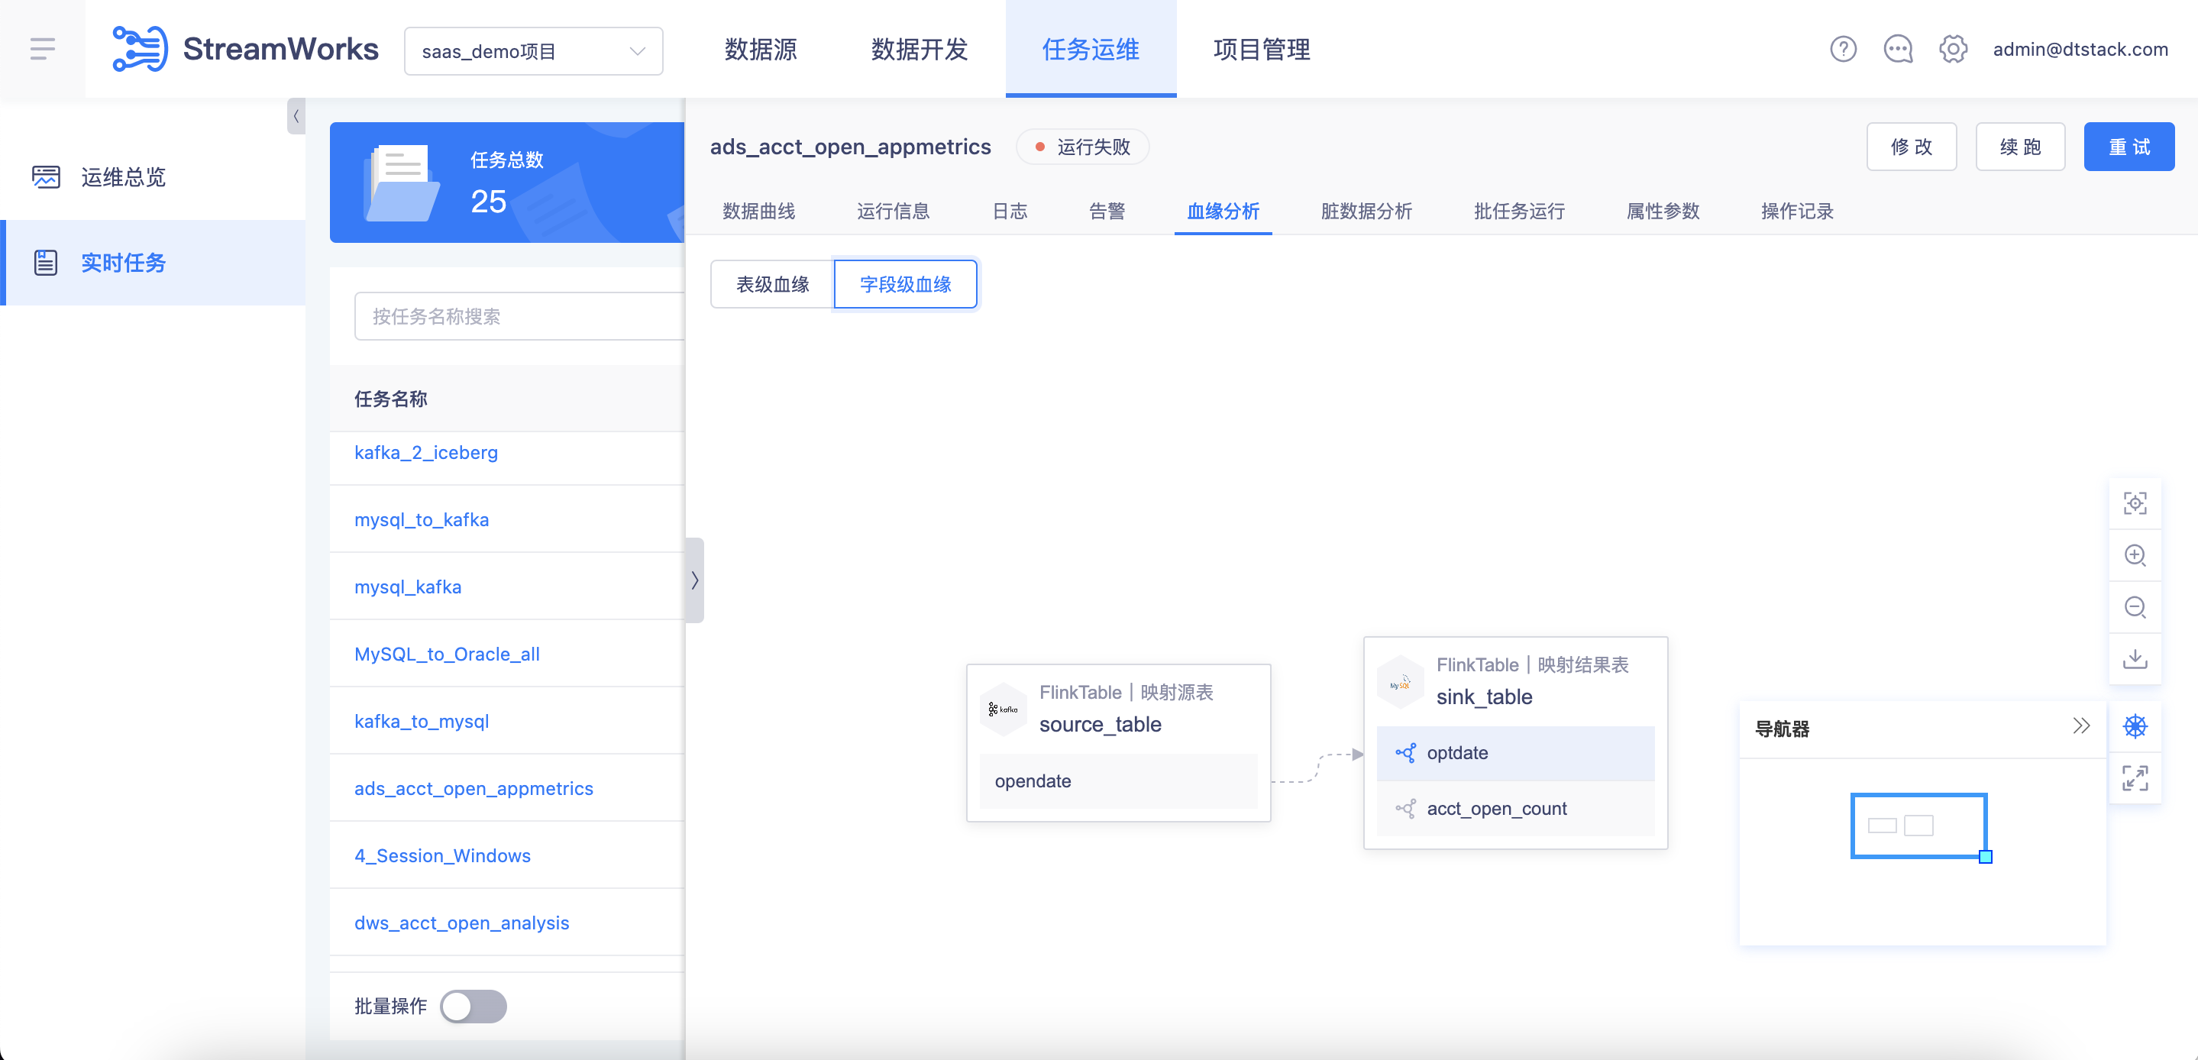Click the lineage icon beside acct_open_count
The width and height of the screenshot is (2198, 1060).
[1405, 808]
